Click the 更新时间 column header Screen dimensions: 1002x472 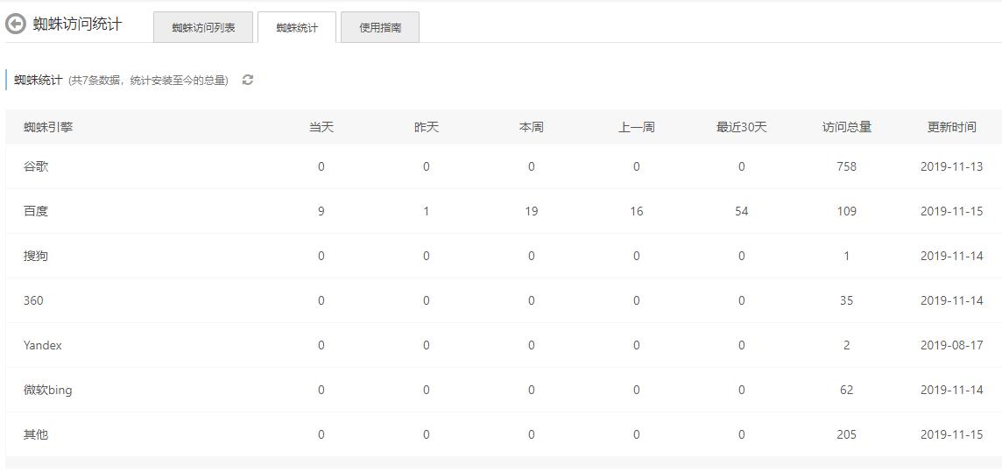click(x=951, y=127)
